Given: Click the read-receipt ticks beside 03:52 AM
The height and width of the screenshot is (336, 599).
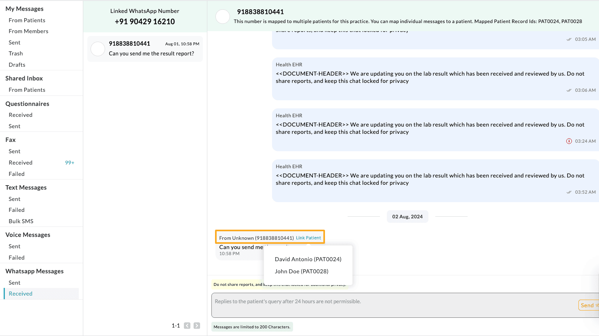Looking at the screenshot, I should (569, 192).
